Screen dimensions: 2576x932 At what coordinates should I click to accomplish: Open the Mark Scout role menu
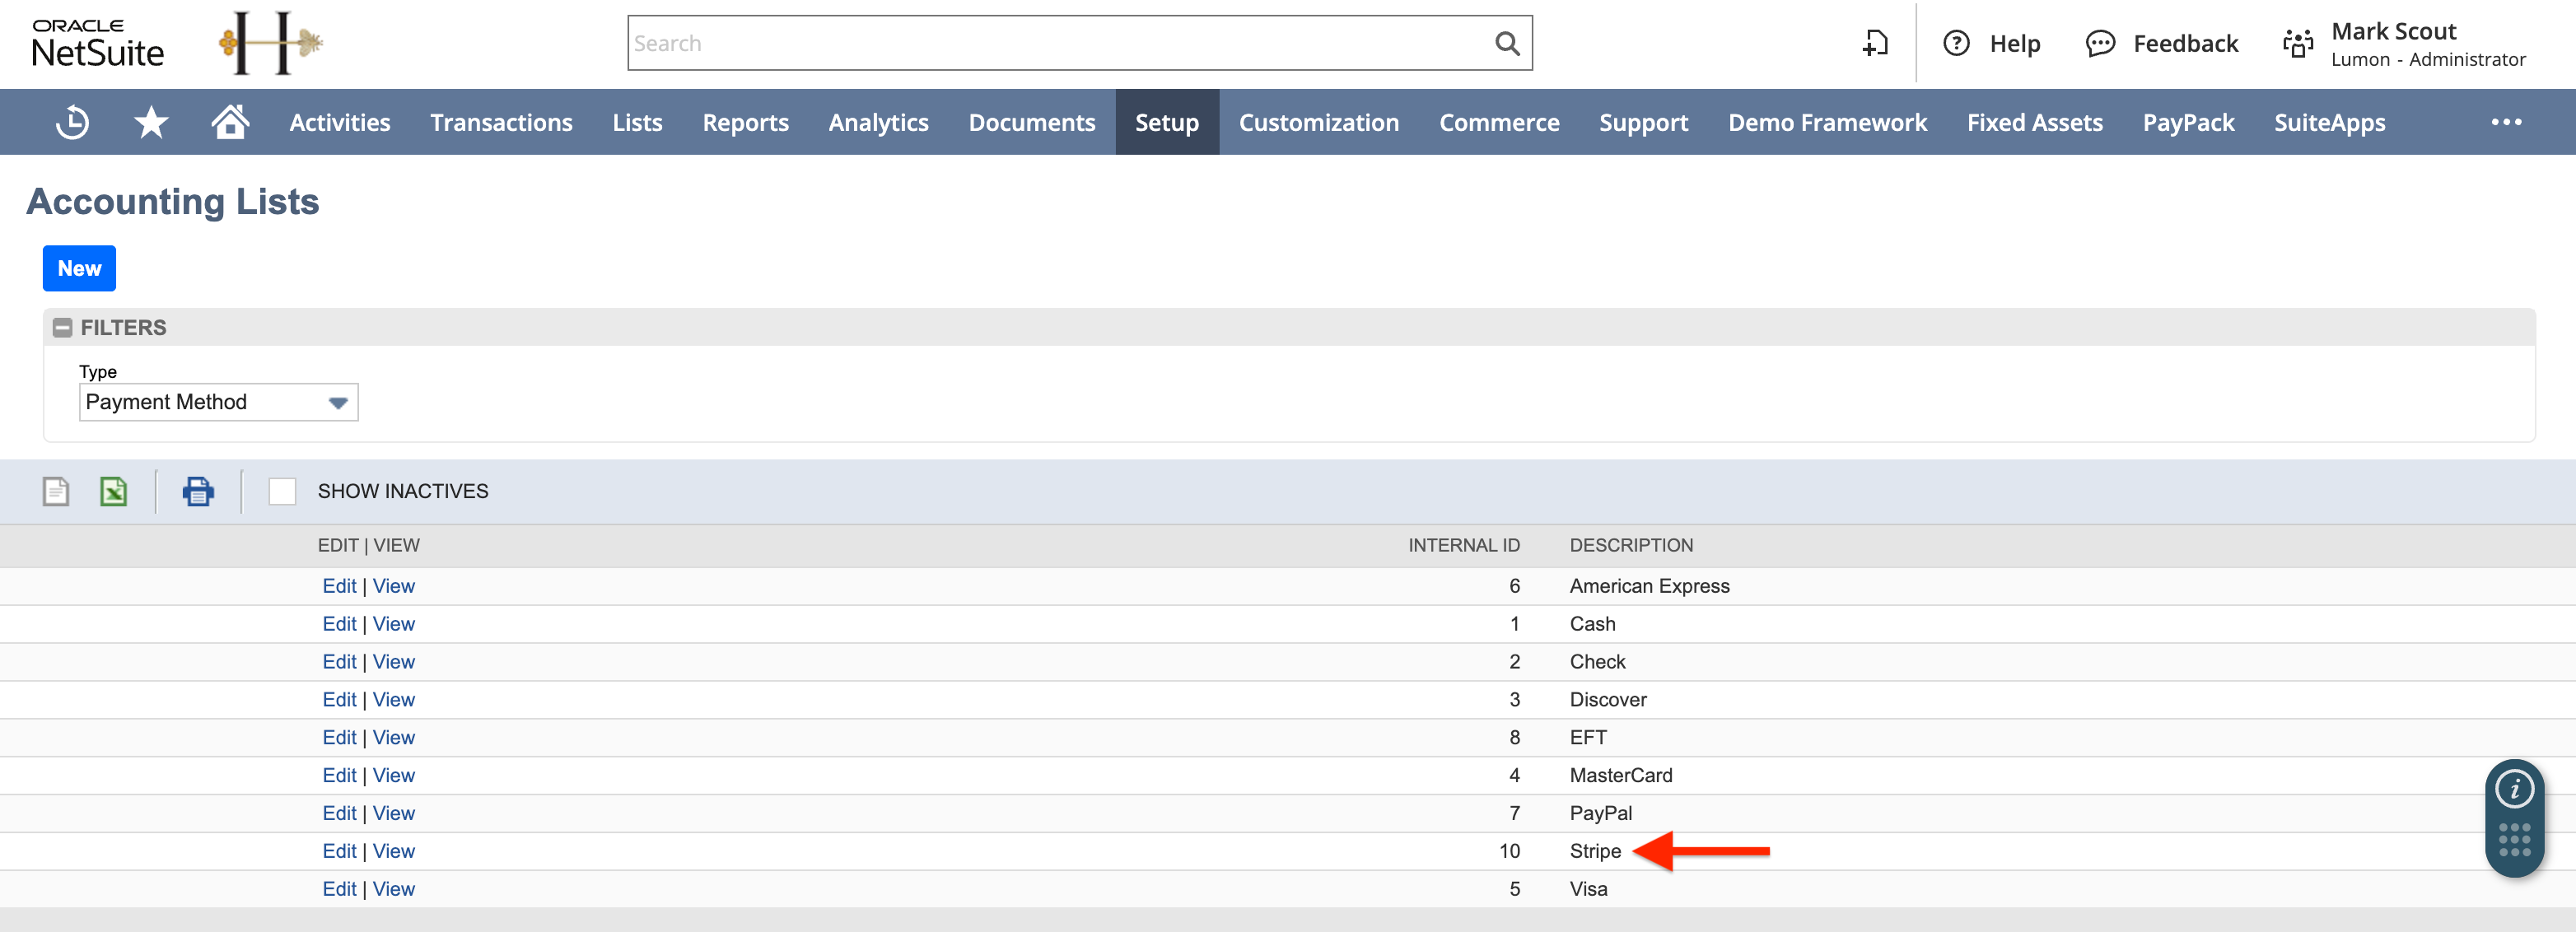2392,43
